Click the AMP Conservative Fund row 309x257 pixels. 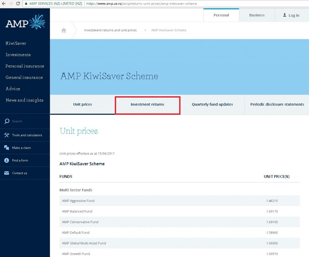180,222
